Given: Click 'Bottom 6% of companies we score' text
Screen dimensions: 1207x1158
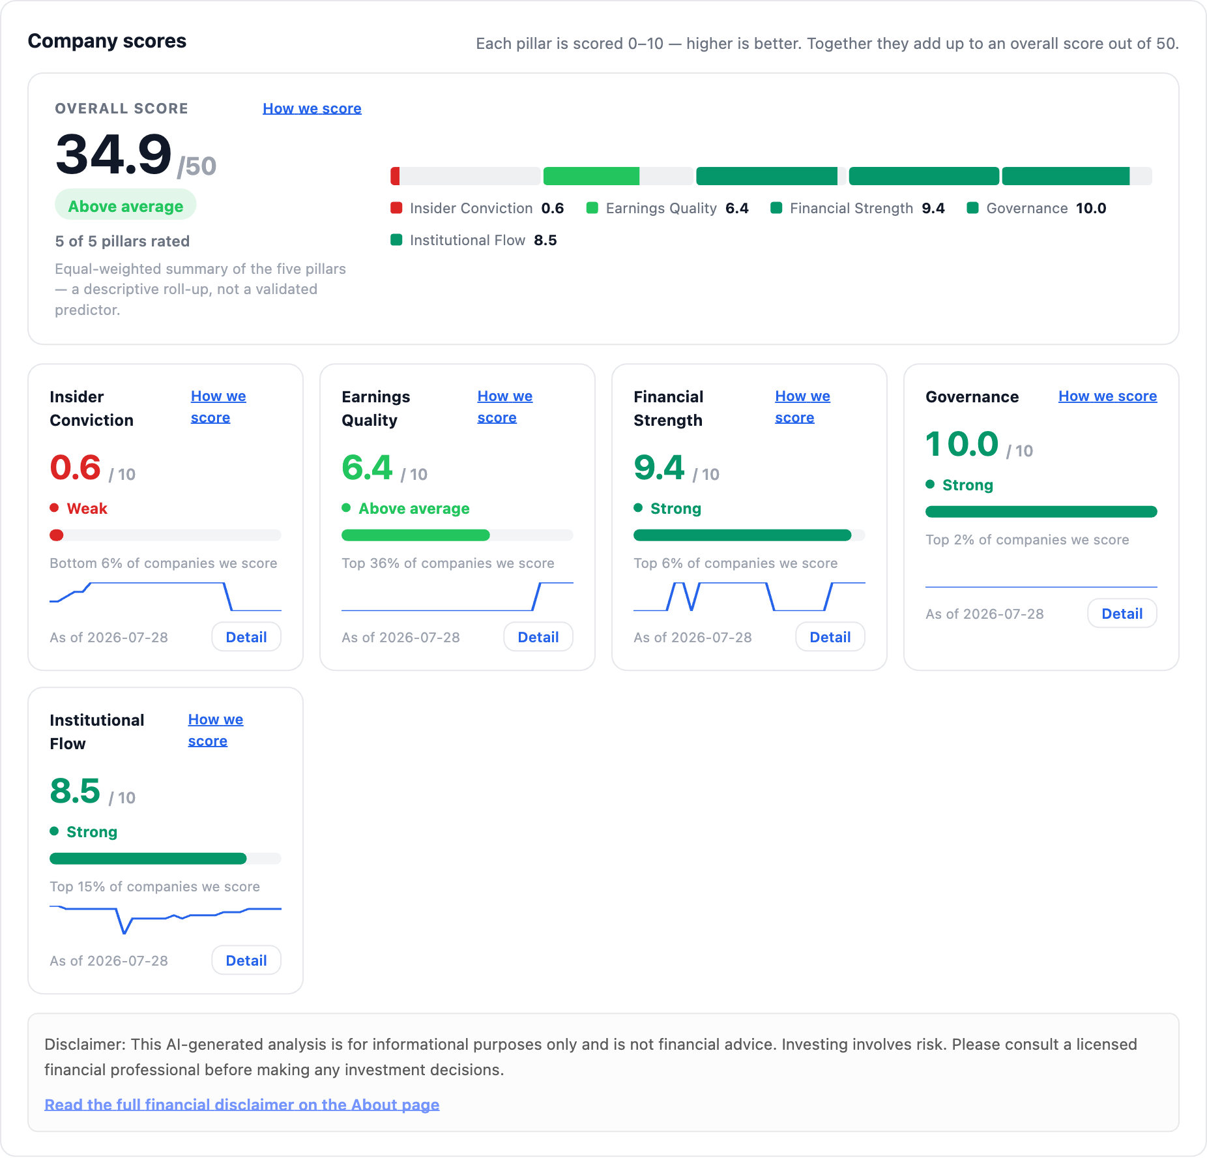Looking at the screenshot, I should pyautogui.click(x=164, y=563).
